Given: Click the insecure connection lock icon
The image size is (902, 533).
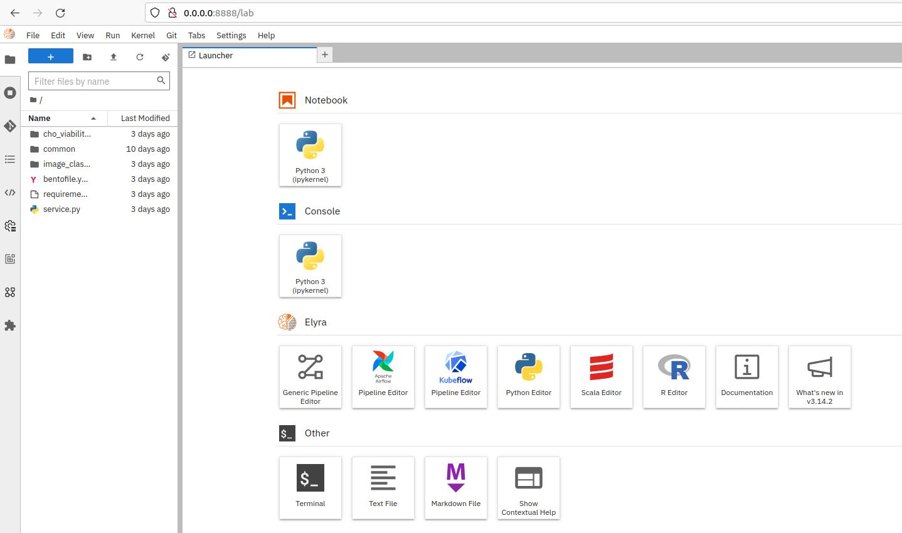Looking at the screenshot, I should (171, 13).
